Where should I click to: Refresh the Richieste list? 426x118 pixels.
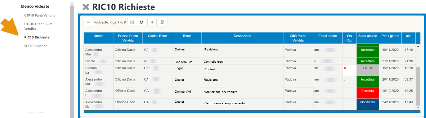tap(141, 22)
